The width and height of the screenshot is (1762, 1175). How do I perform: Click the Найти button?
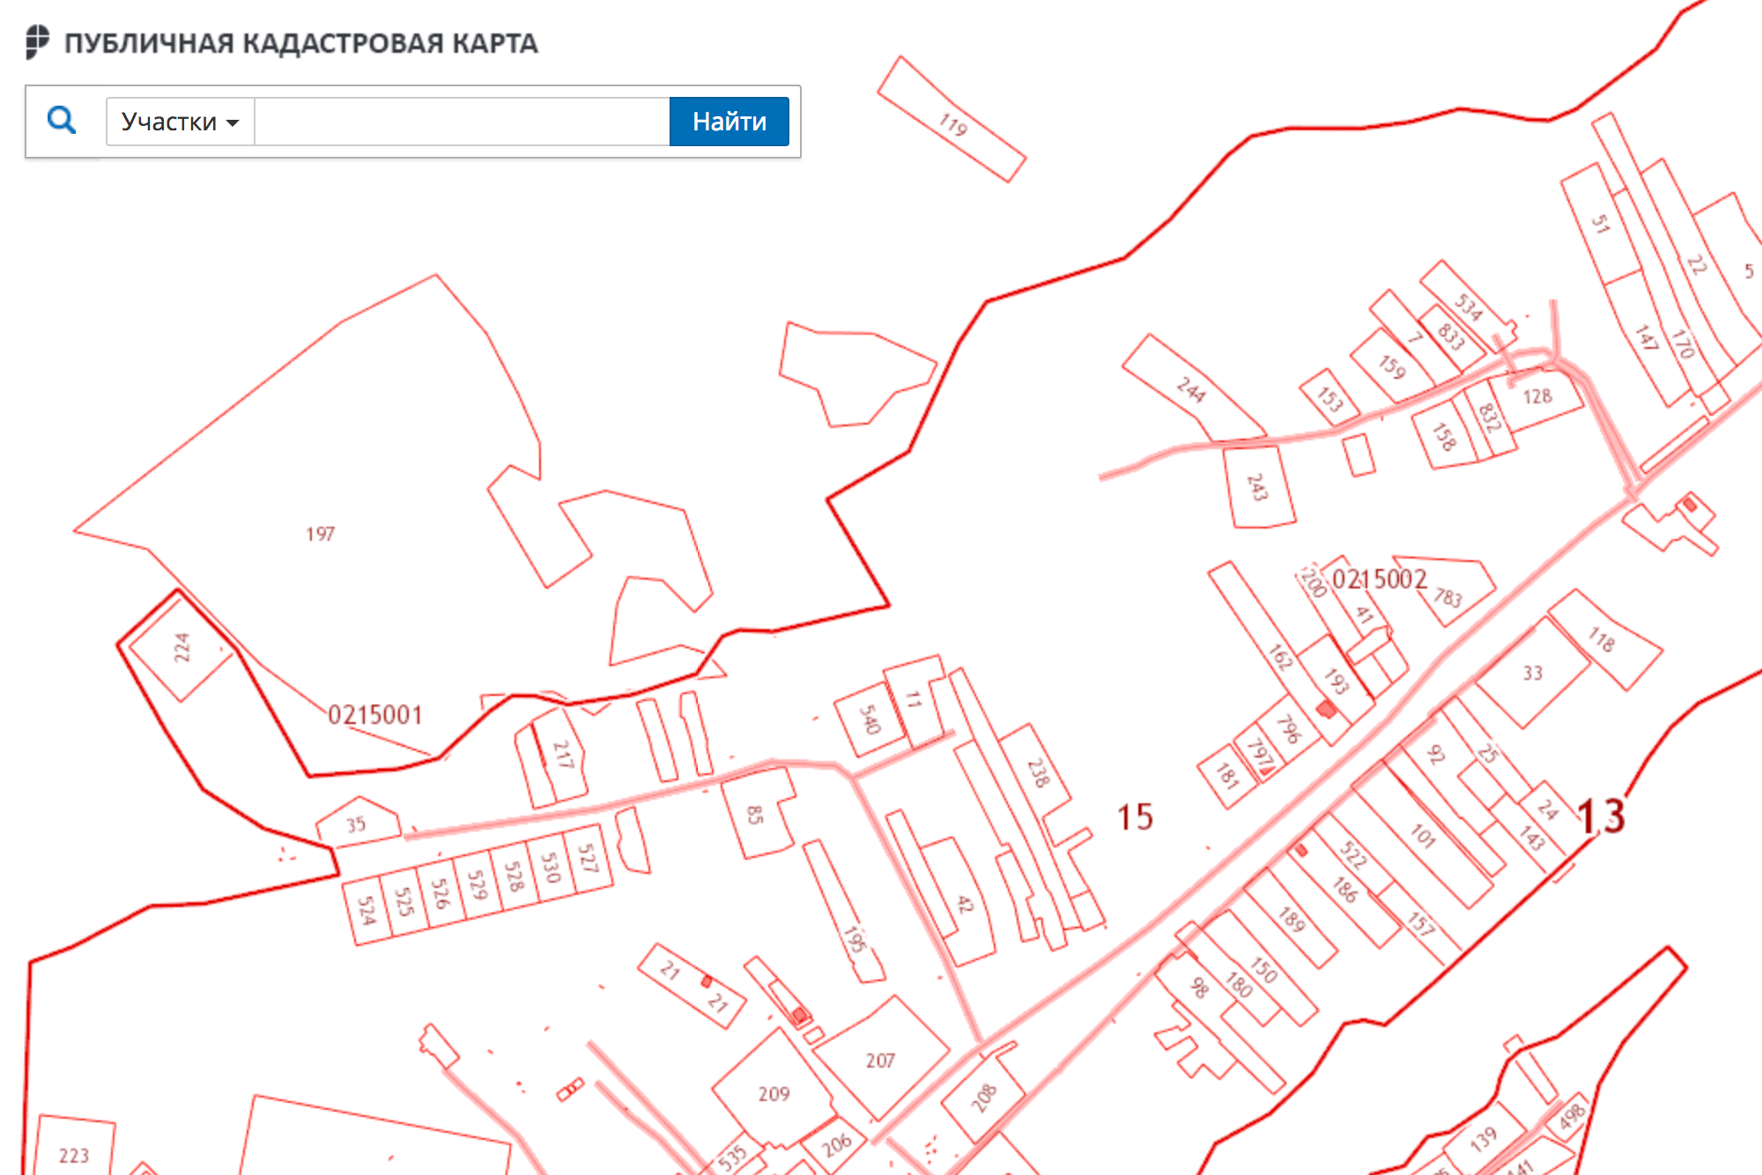coord(729,122)
